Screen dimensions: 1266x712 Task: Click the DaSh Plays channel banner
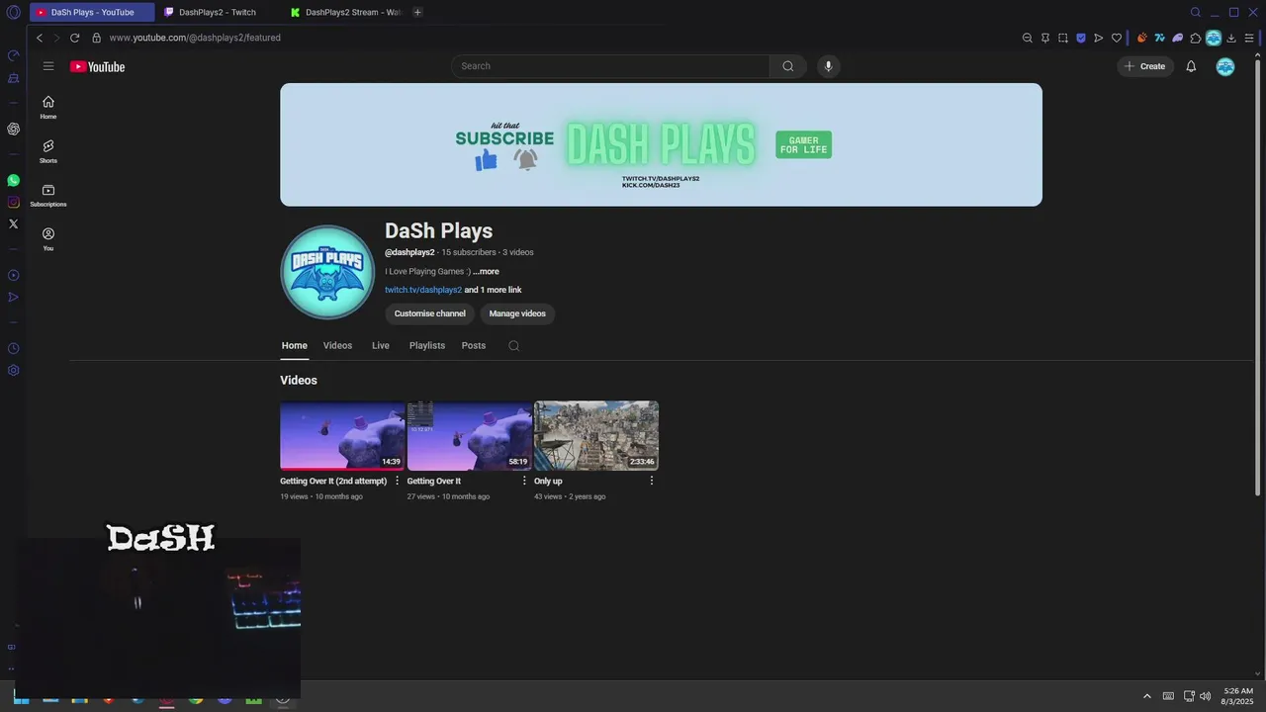point(661,144)
